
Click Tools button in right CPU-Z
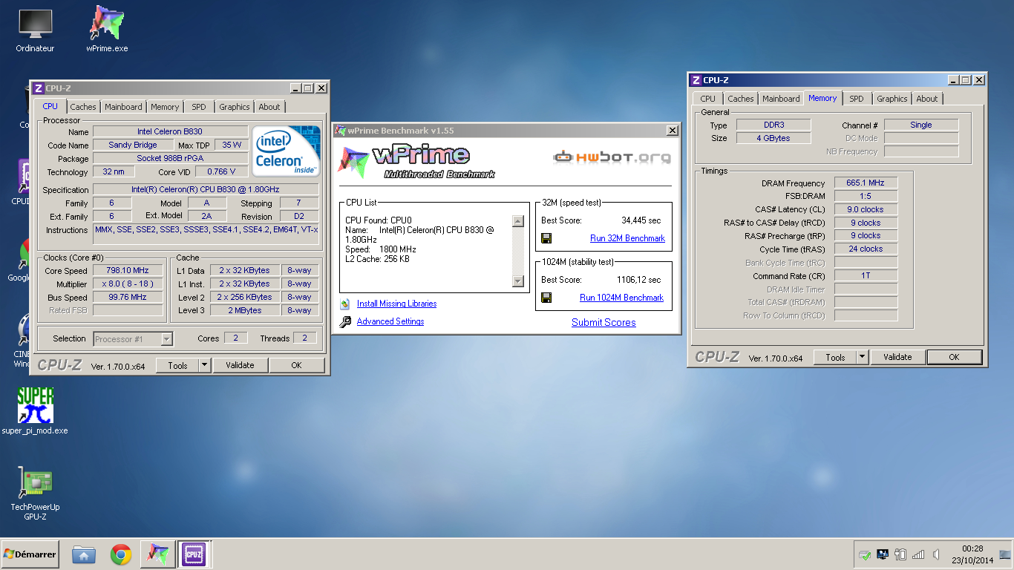[x=835, y=357]
